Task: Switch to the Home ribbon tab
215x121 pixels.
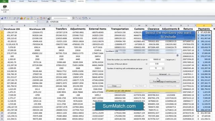Action: [13, 1]
